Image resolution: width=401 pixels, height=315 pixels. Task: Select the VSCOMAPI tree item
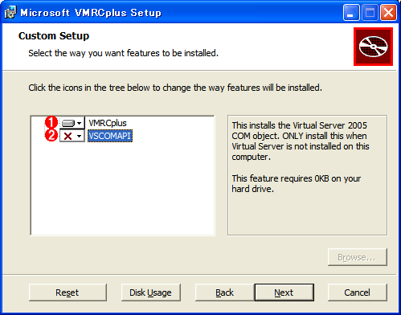[110, 136]
